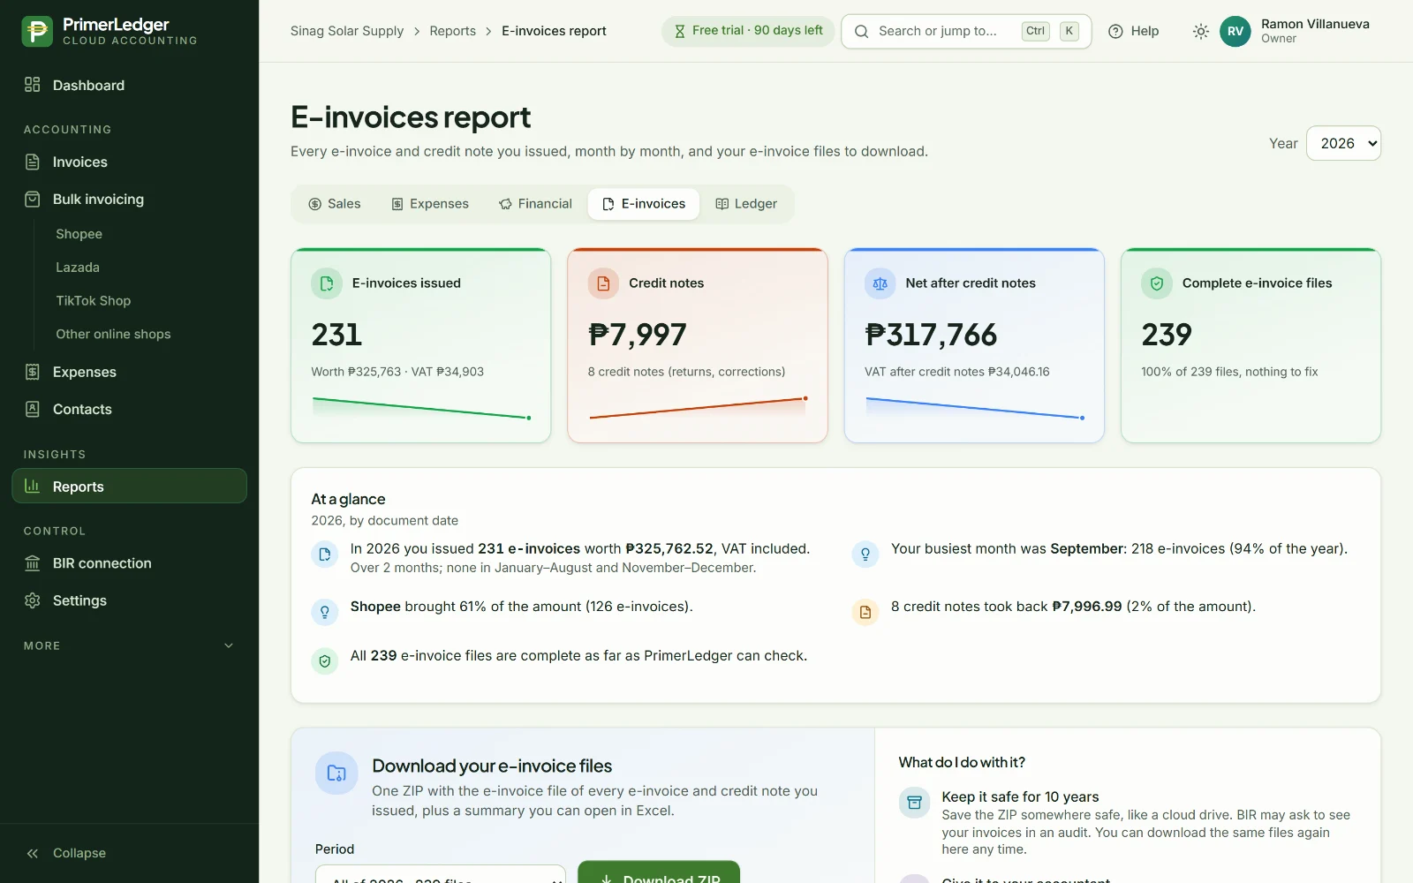This screenshot has width=1413, height=883.
Task: Click the Keep it safe archive icon
Action: coord(915,803)
